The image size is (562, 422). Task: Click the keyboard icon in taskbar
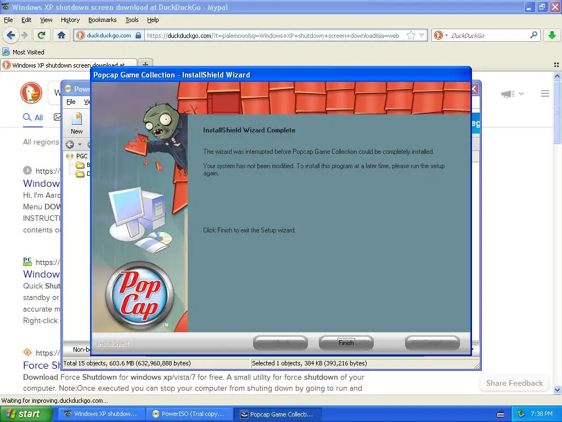click(x=501, y=414)
